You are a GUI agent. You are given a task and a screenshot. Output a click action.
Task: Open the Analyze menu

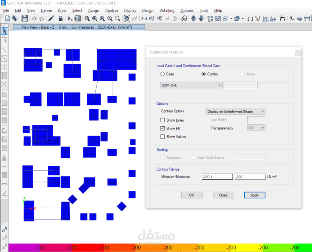click(x=112, y=11)
